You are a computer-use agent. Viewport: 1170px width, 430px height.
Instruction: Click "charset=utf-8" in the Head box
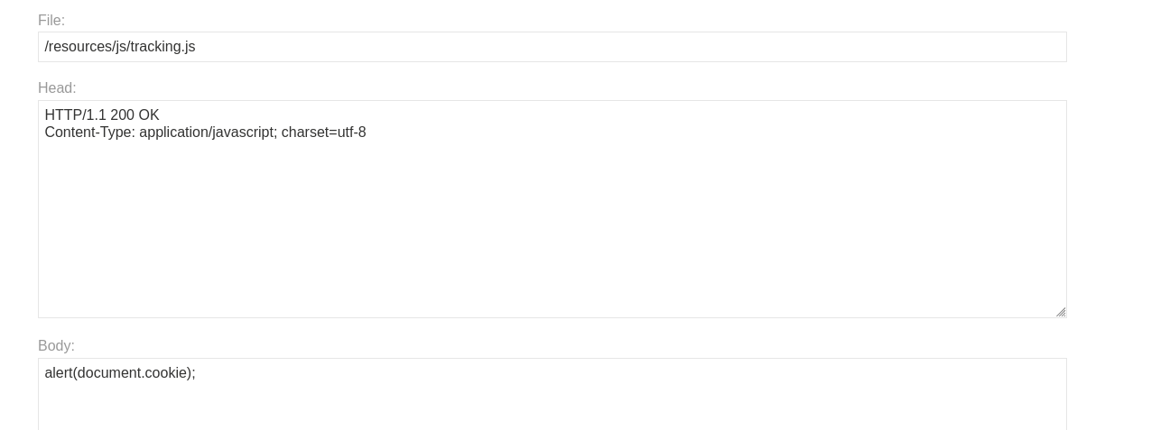tap(323, 133)
